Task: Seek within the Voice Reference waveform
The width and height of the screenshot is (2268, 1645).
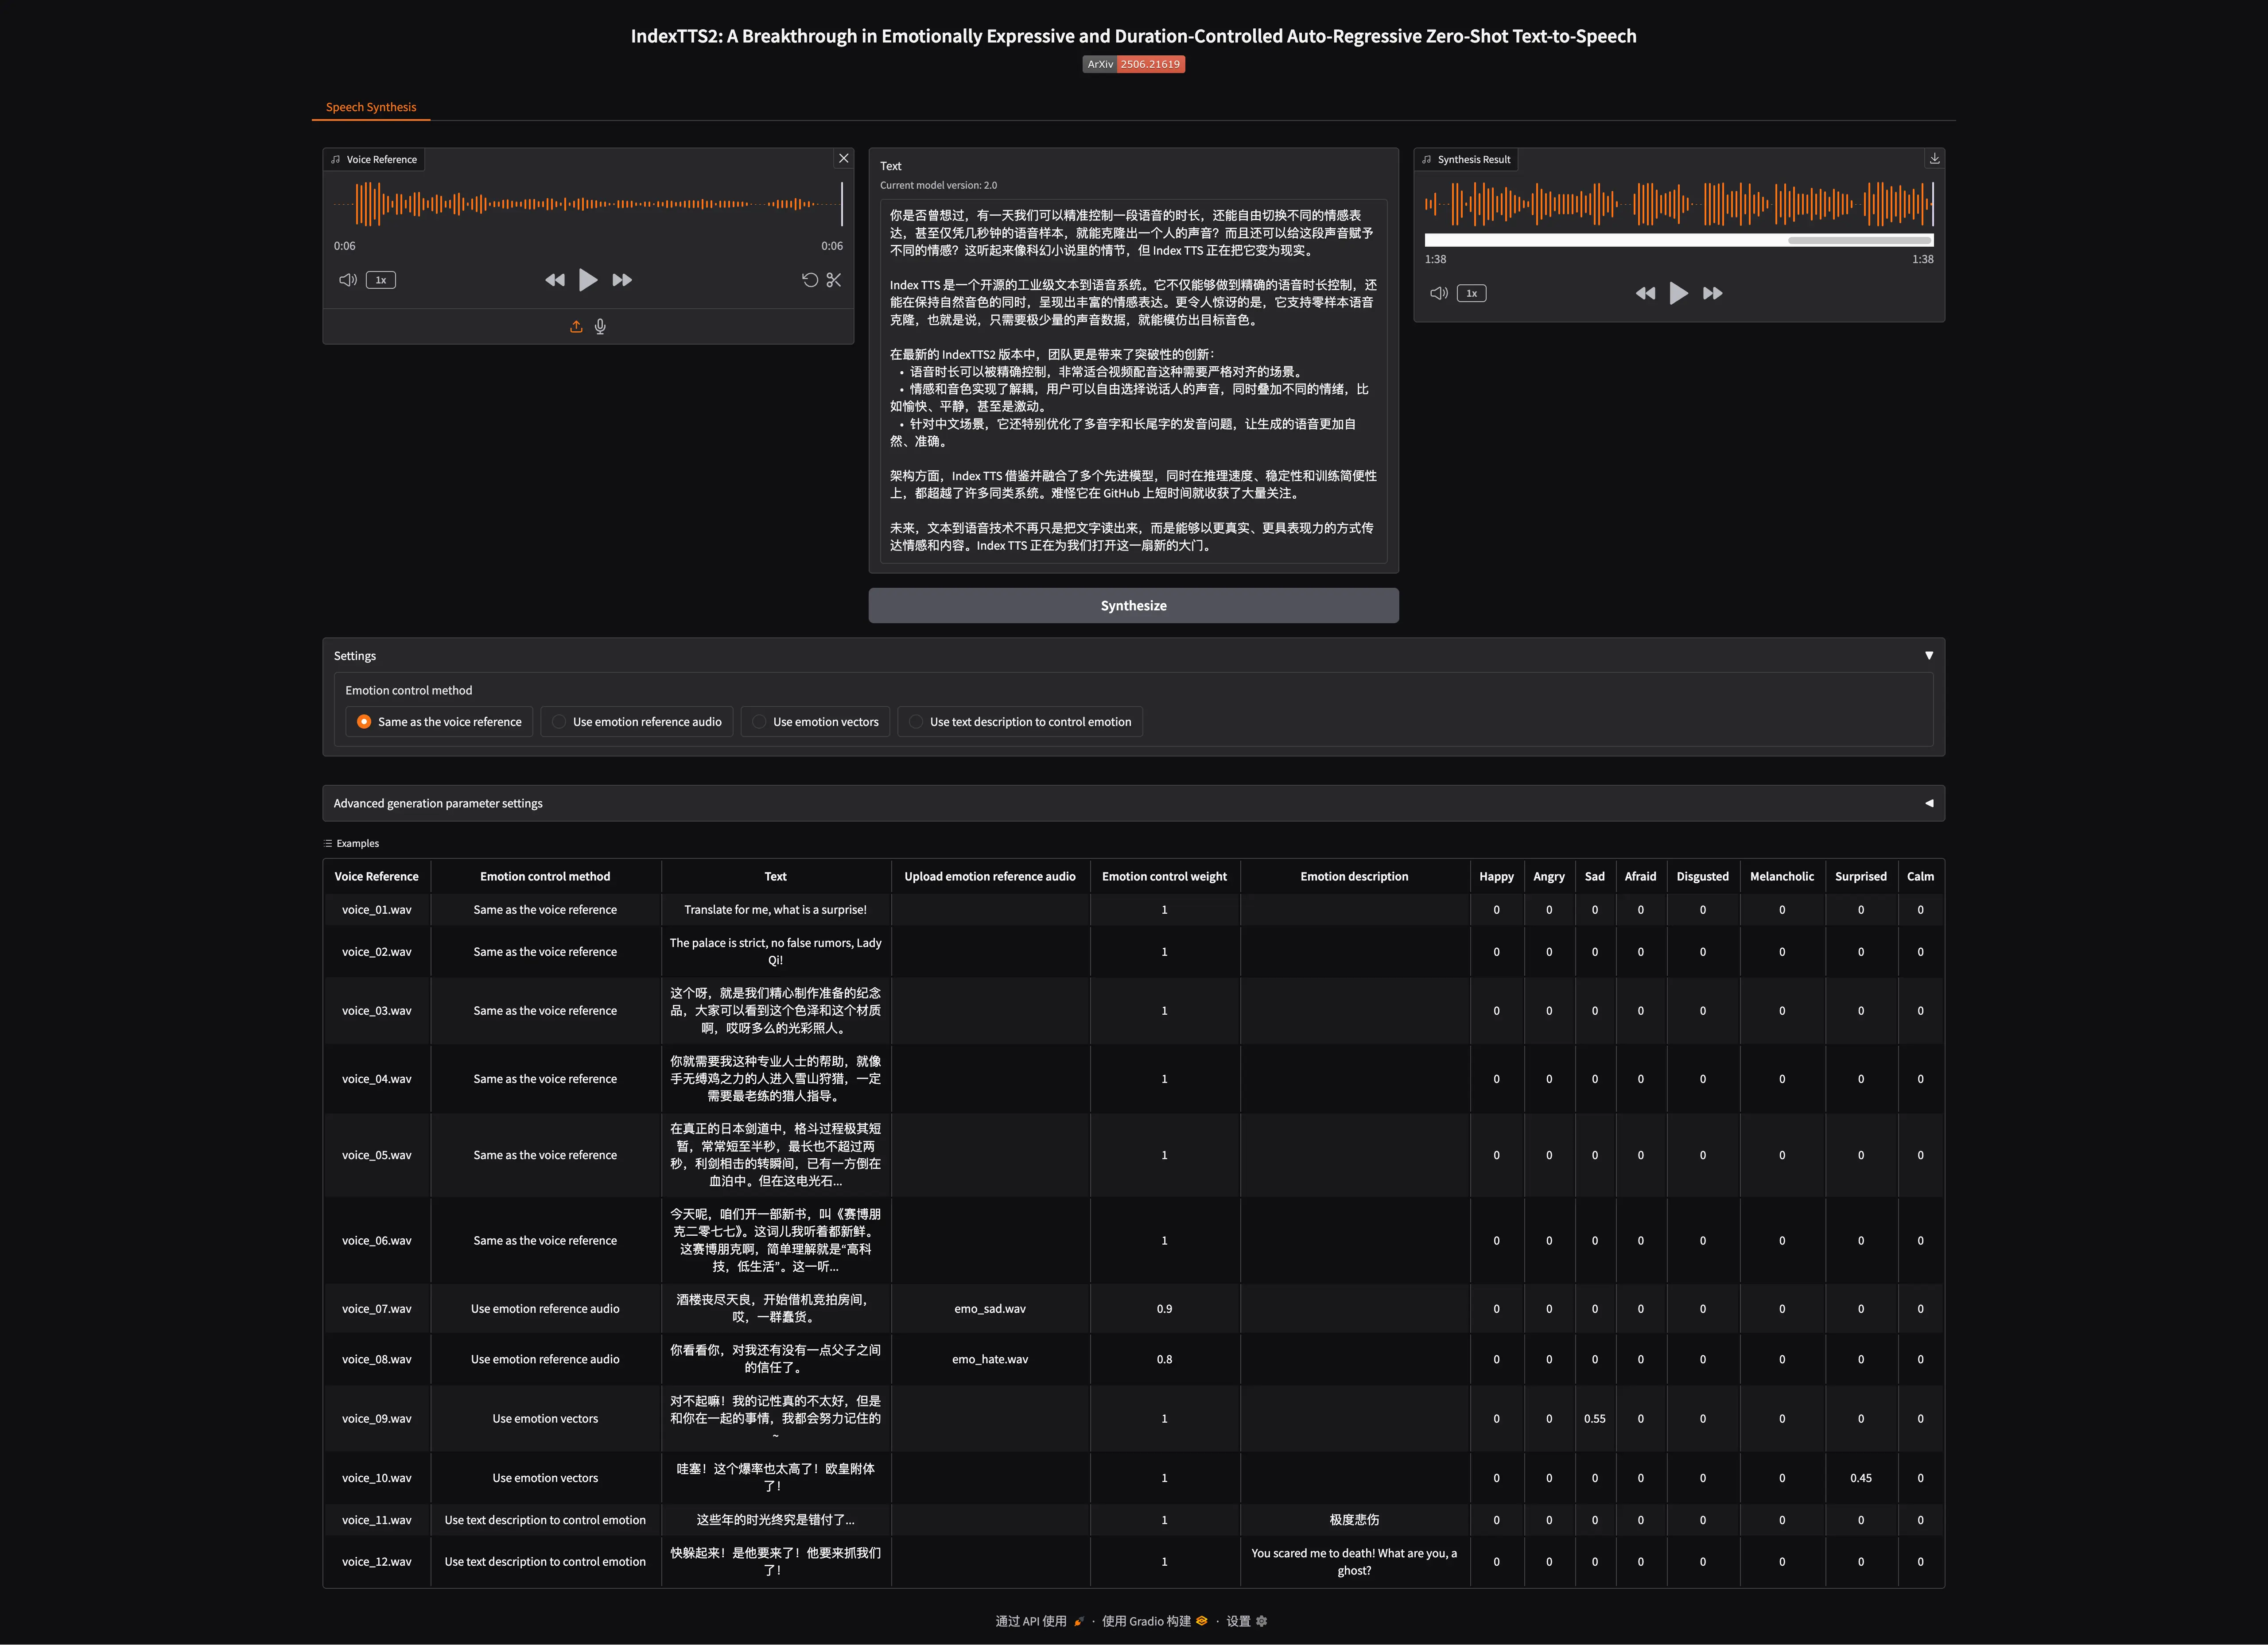Action: (x=588, y=204)
